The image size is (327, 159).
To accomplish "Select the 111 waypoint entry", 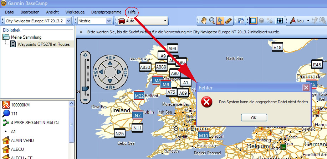I will pos(14,114).
